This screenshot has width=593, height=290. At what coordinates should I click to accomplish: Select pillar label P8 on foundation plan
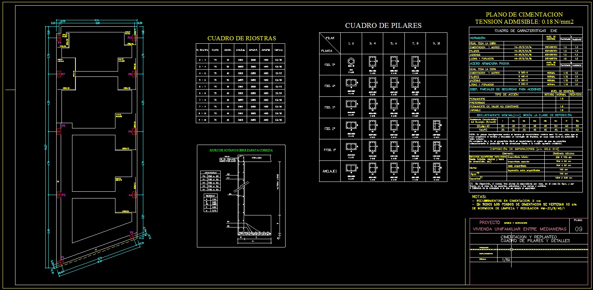[x=130, y=74]
